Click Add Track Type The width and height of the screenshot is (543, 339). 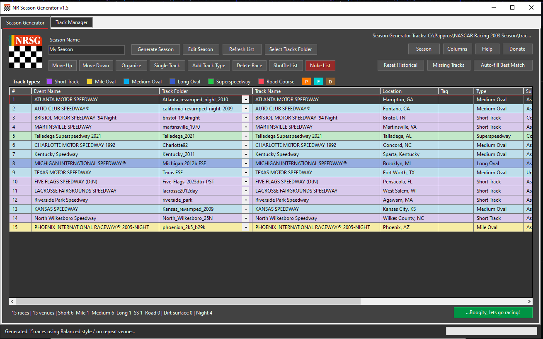click(x=209, y=66)
